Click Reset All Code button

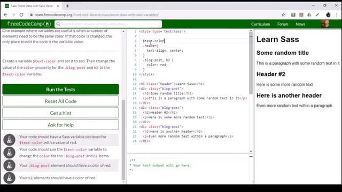60,101
